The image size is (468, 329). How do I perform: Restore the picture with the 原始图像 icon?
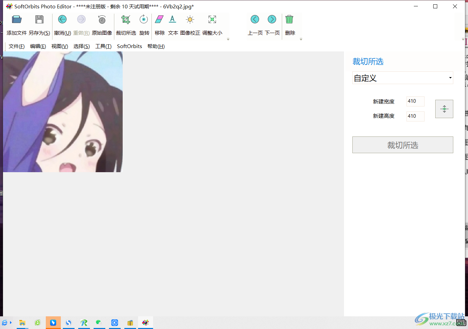click(102, 19)
